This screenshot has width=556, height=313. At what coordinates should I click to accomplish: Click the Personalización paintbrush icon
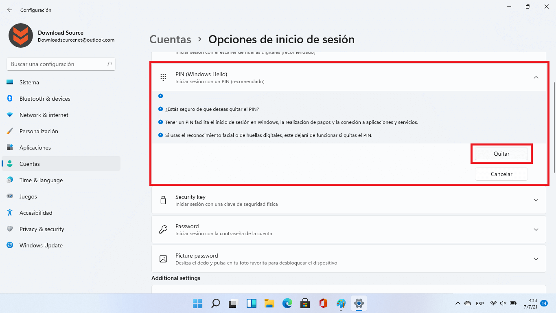coord(10,131)
